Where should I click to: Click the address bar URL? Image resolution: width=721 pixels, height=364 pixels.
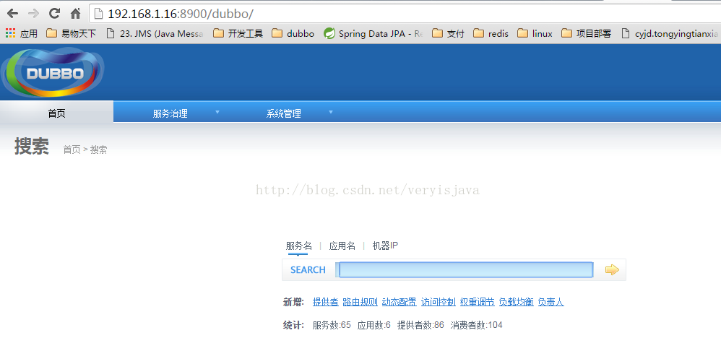coord(181,14)
